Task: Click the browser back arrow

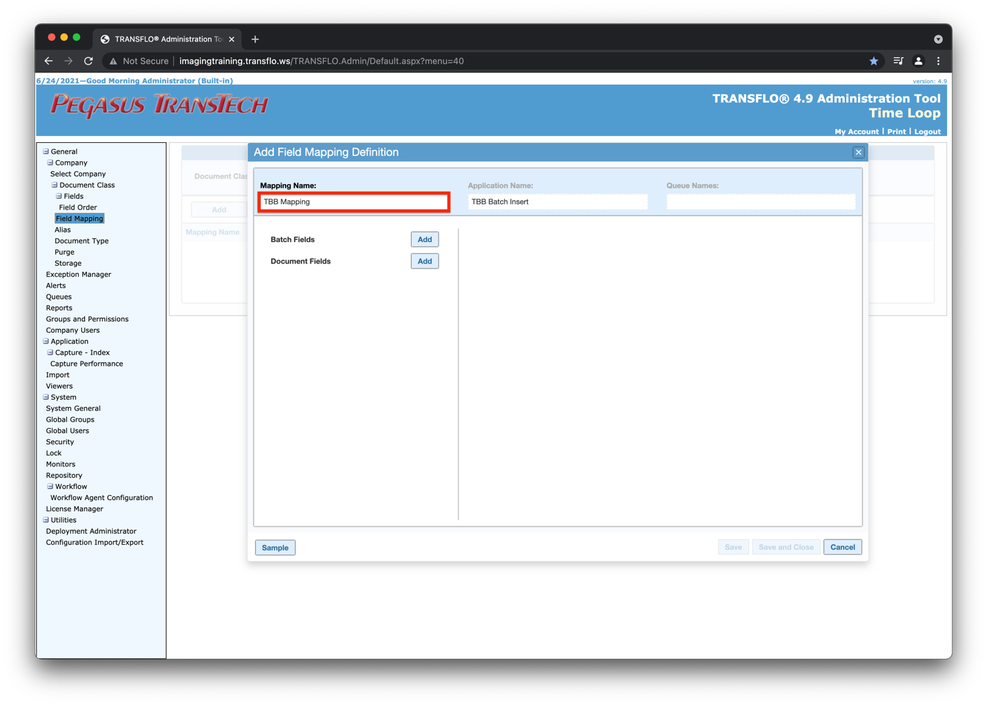Action: coord(48,61)
